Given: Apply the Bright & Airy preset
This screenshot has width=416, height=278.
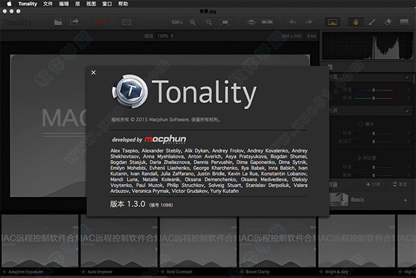Looking at the screenshot, I should [x=356, y=241].
